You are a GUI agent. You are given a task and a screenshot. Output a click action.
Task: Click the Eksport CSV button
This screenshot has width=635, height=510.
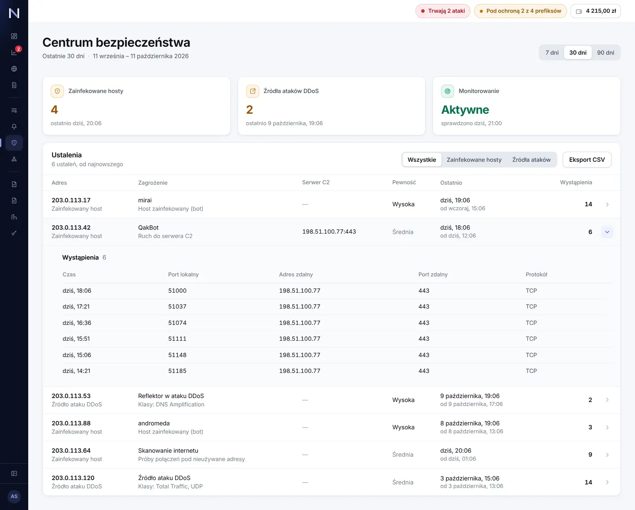[587, 160]
